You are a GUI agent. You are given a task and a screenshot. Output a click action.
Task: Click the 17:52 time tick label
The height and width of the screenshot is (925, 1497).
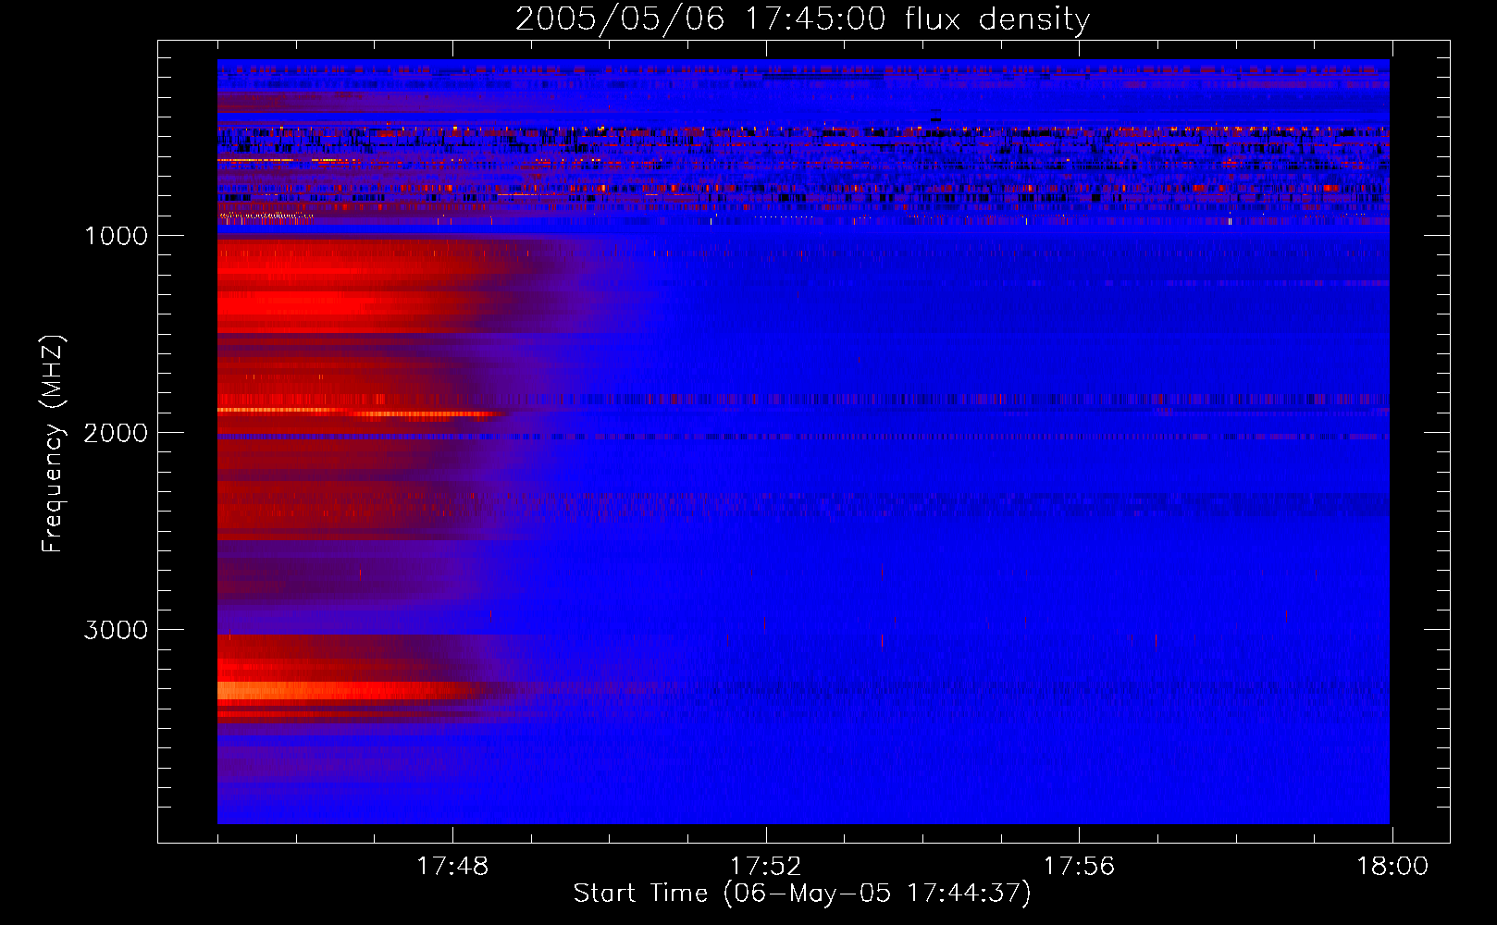(766, 866)
